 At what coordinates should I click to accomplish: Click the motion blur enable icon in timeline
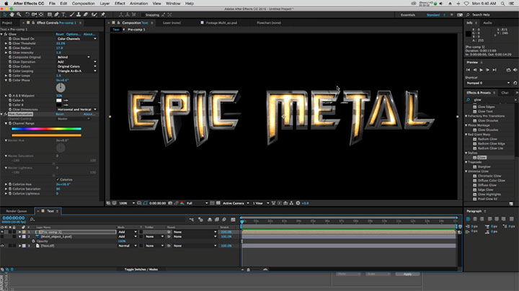[224, 220]
